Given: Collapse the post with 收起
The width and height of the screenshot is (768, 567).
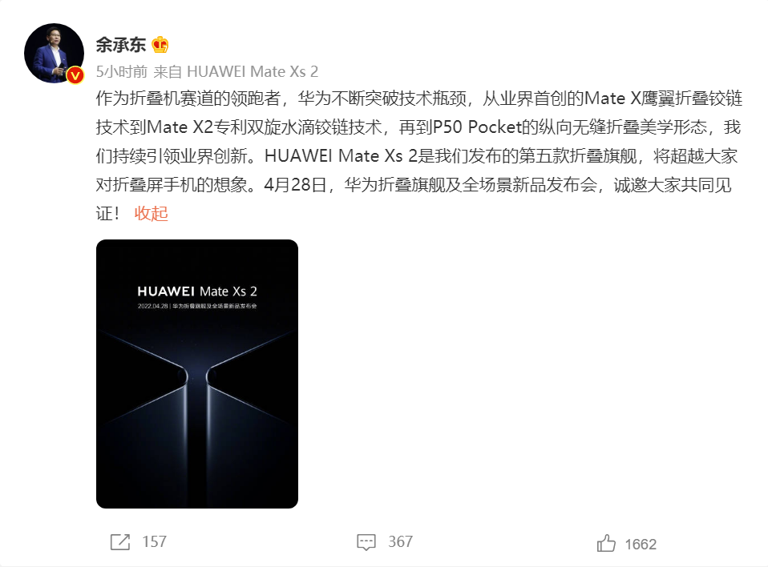Looking at the screenshot, I should [152, 214].
